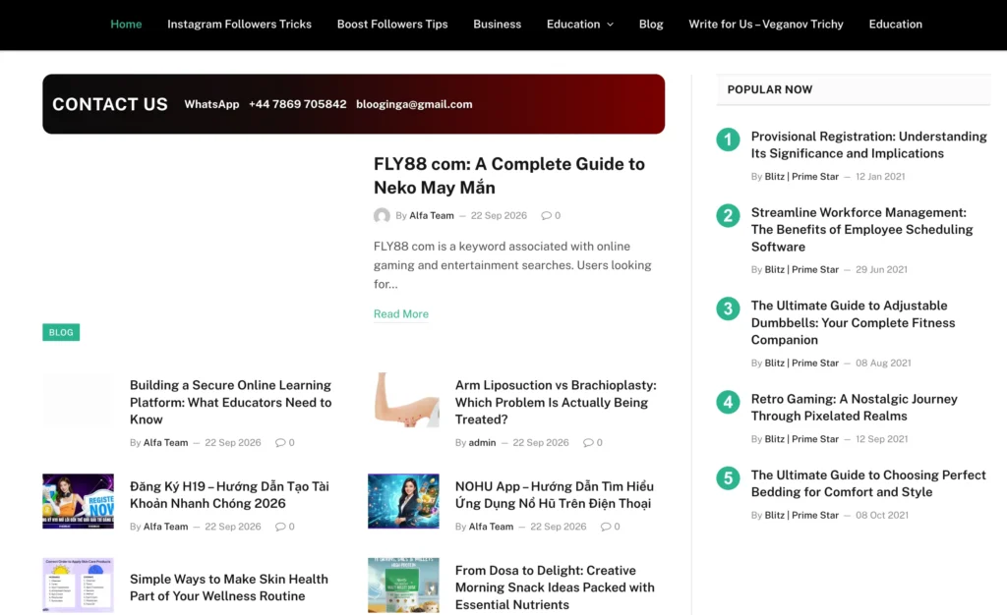
Task: Open FLY88 com Complete Guide article title
Action: [x=509, y=176]
